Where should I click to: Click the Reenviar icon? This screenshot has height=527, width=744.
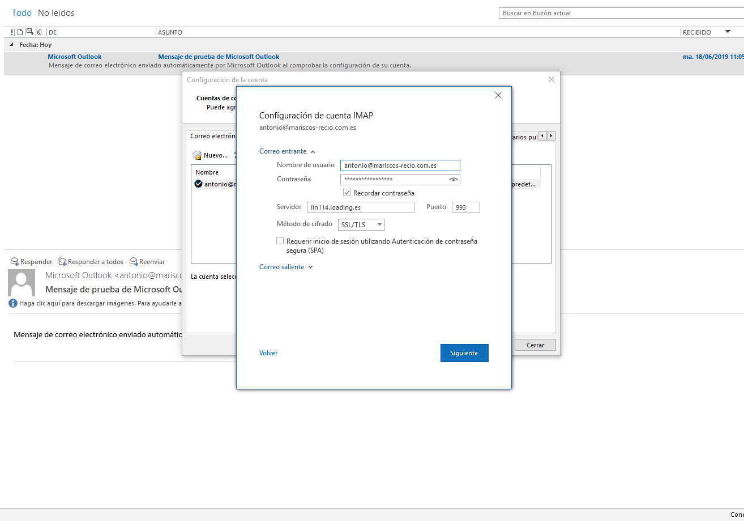point(134,261)
